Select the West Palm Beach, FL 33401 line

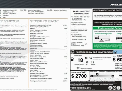click(36, 13)
